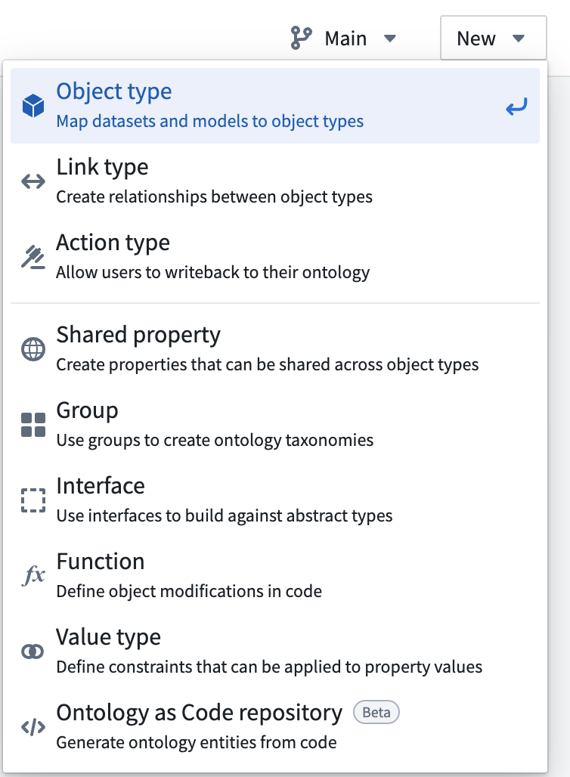
Task: Click the arrow next to Main
Action: 390,38
